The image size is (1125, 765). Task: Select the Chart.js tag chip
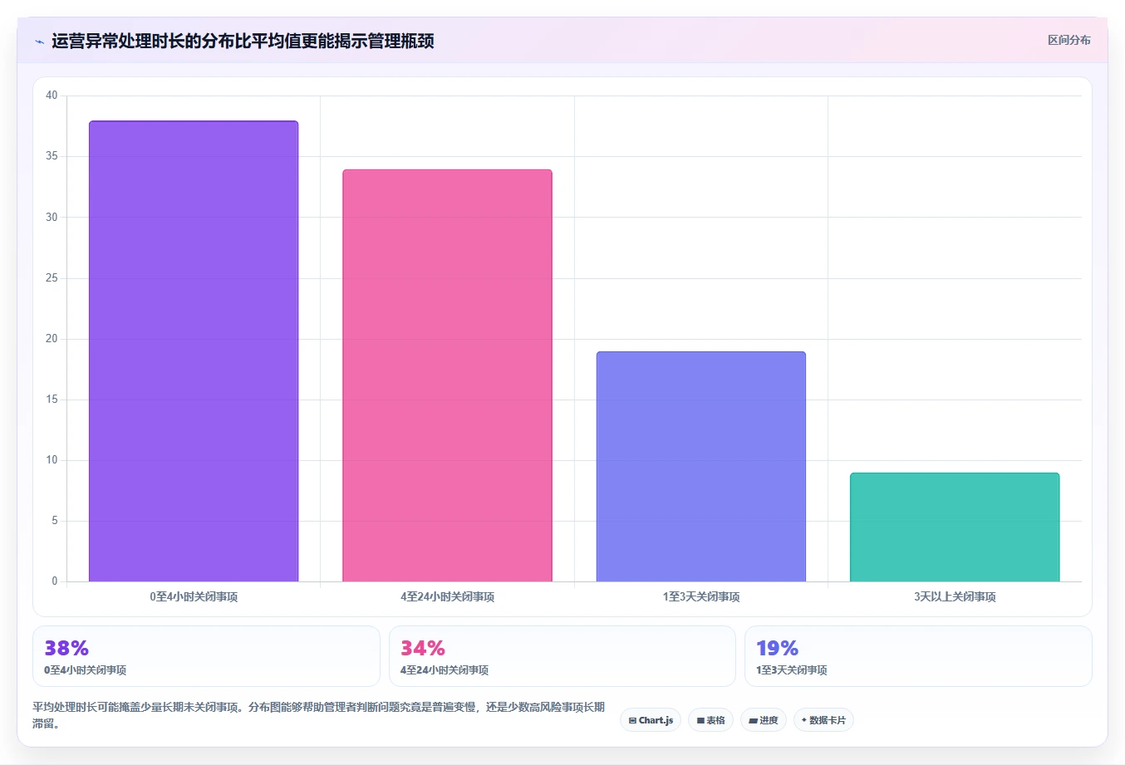(651, 720)
